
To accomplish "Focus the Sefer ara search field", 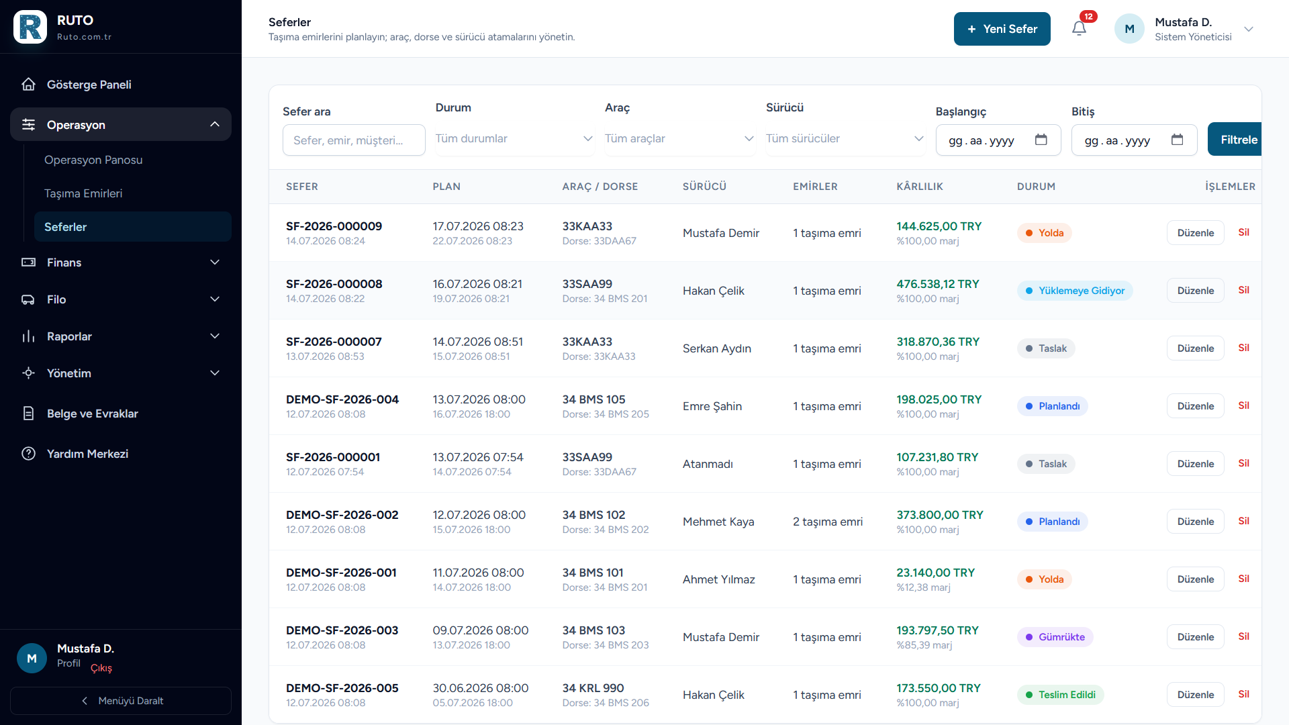I will click(x=354, y=140).
